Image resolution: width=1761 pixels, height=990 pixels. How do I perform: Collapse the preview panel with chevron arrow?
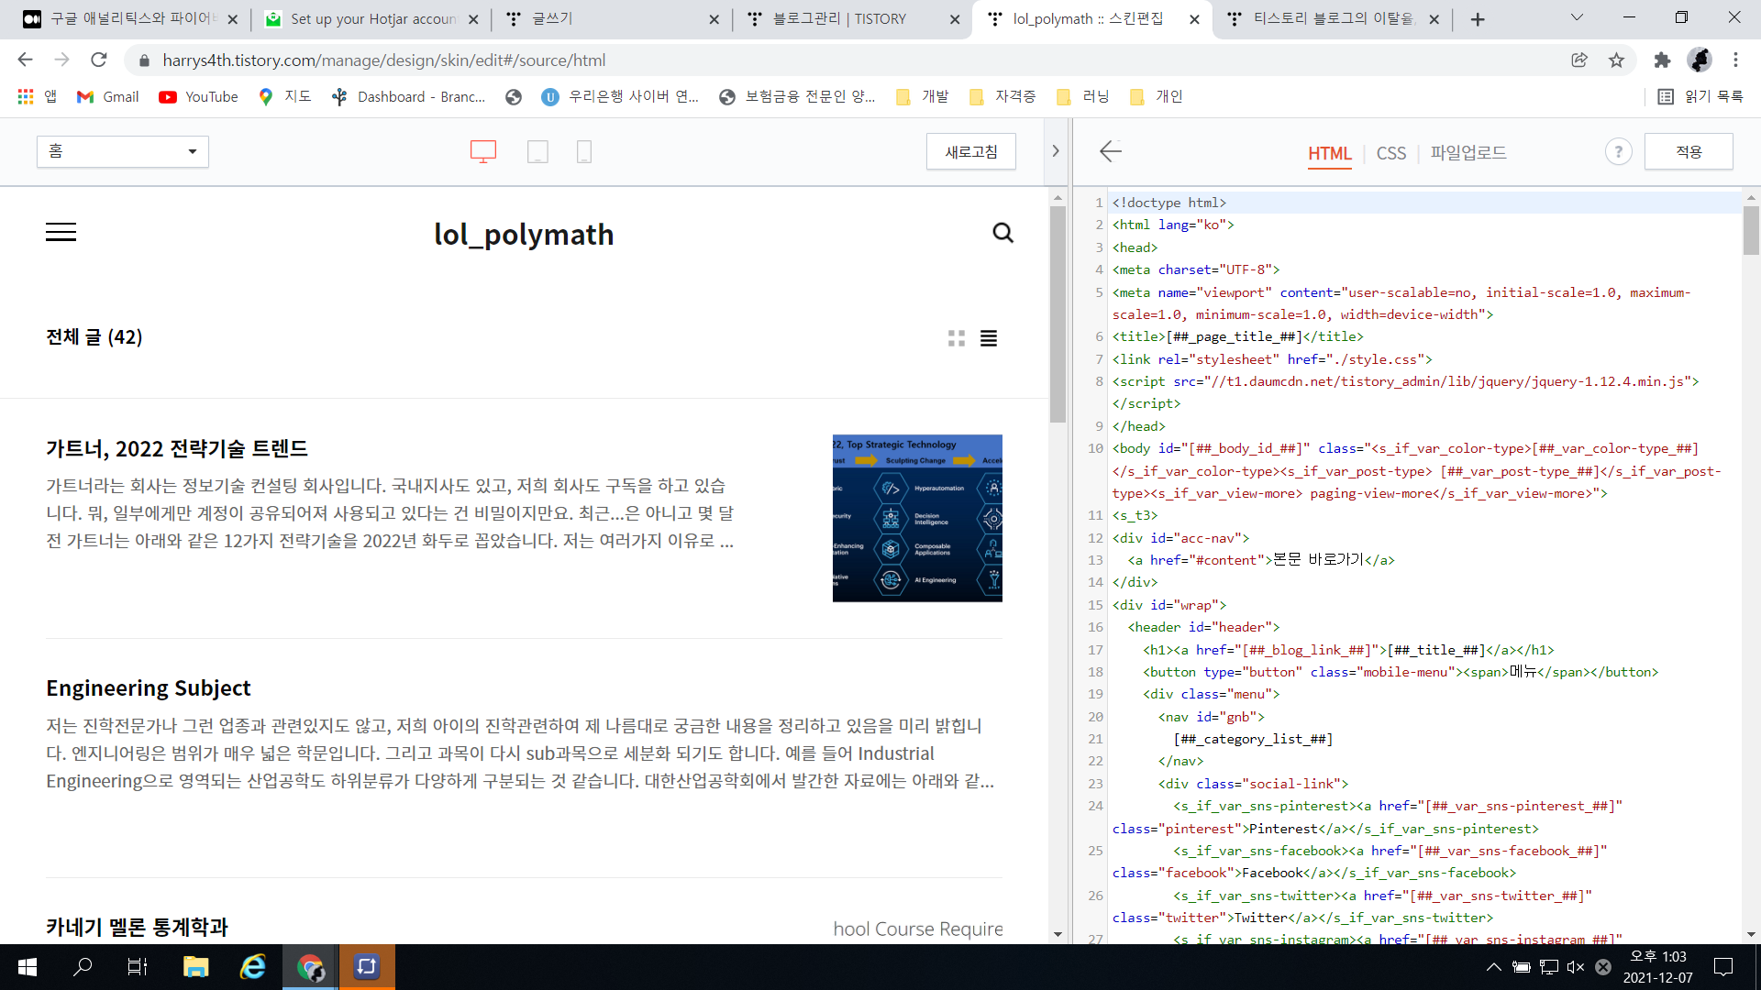click(1056, 151)
